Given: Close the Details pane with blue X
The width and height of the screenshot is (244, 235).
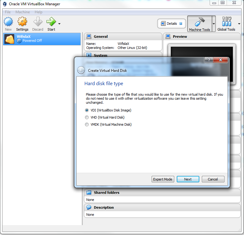Looking at the screenshot, I should [x=181, y=24].
